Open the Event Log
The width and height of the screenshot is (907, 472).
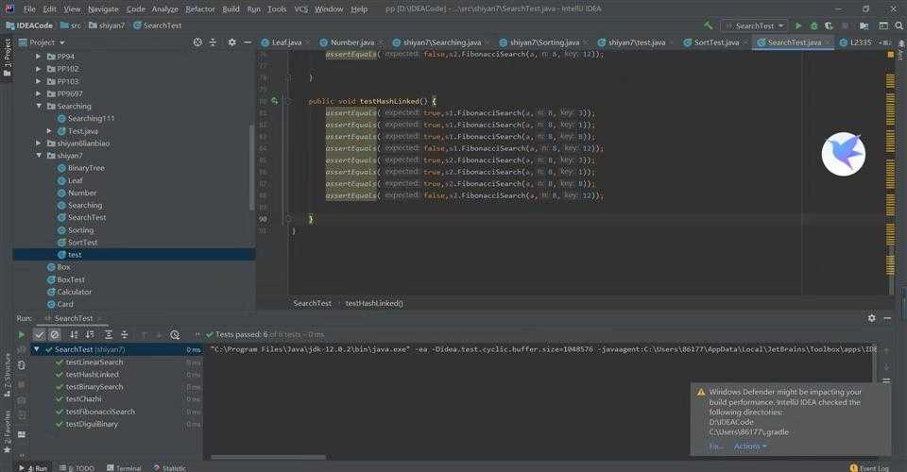point(869,468)
